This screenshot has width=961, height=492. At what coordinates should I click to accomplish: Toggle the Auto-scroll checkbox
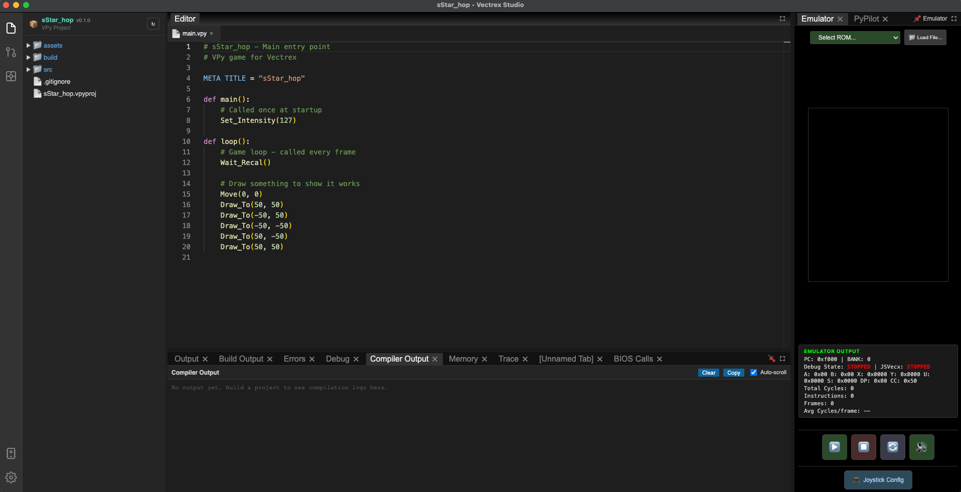tap(753, 372)
